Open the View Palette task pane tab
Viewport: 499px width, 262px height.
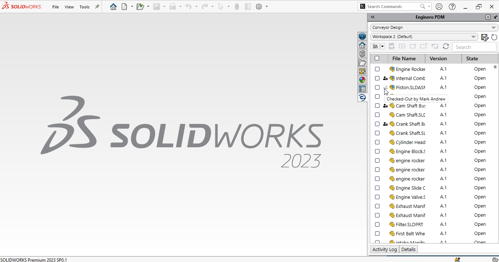click(x=362, y=71)
